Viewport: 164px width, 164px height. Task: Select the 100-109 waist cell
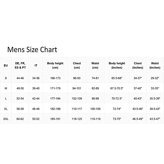95,109
